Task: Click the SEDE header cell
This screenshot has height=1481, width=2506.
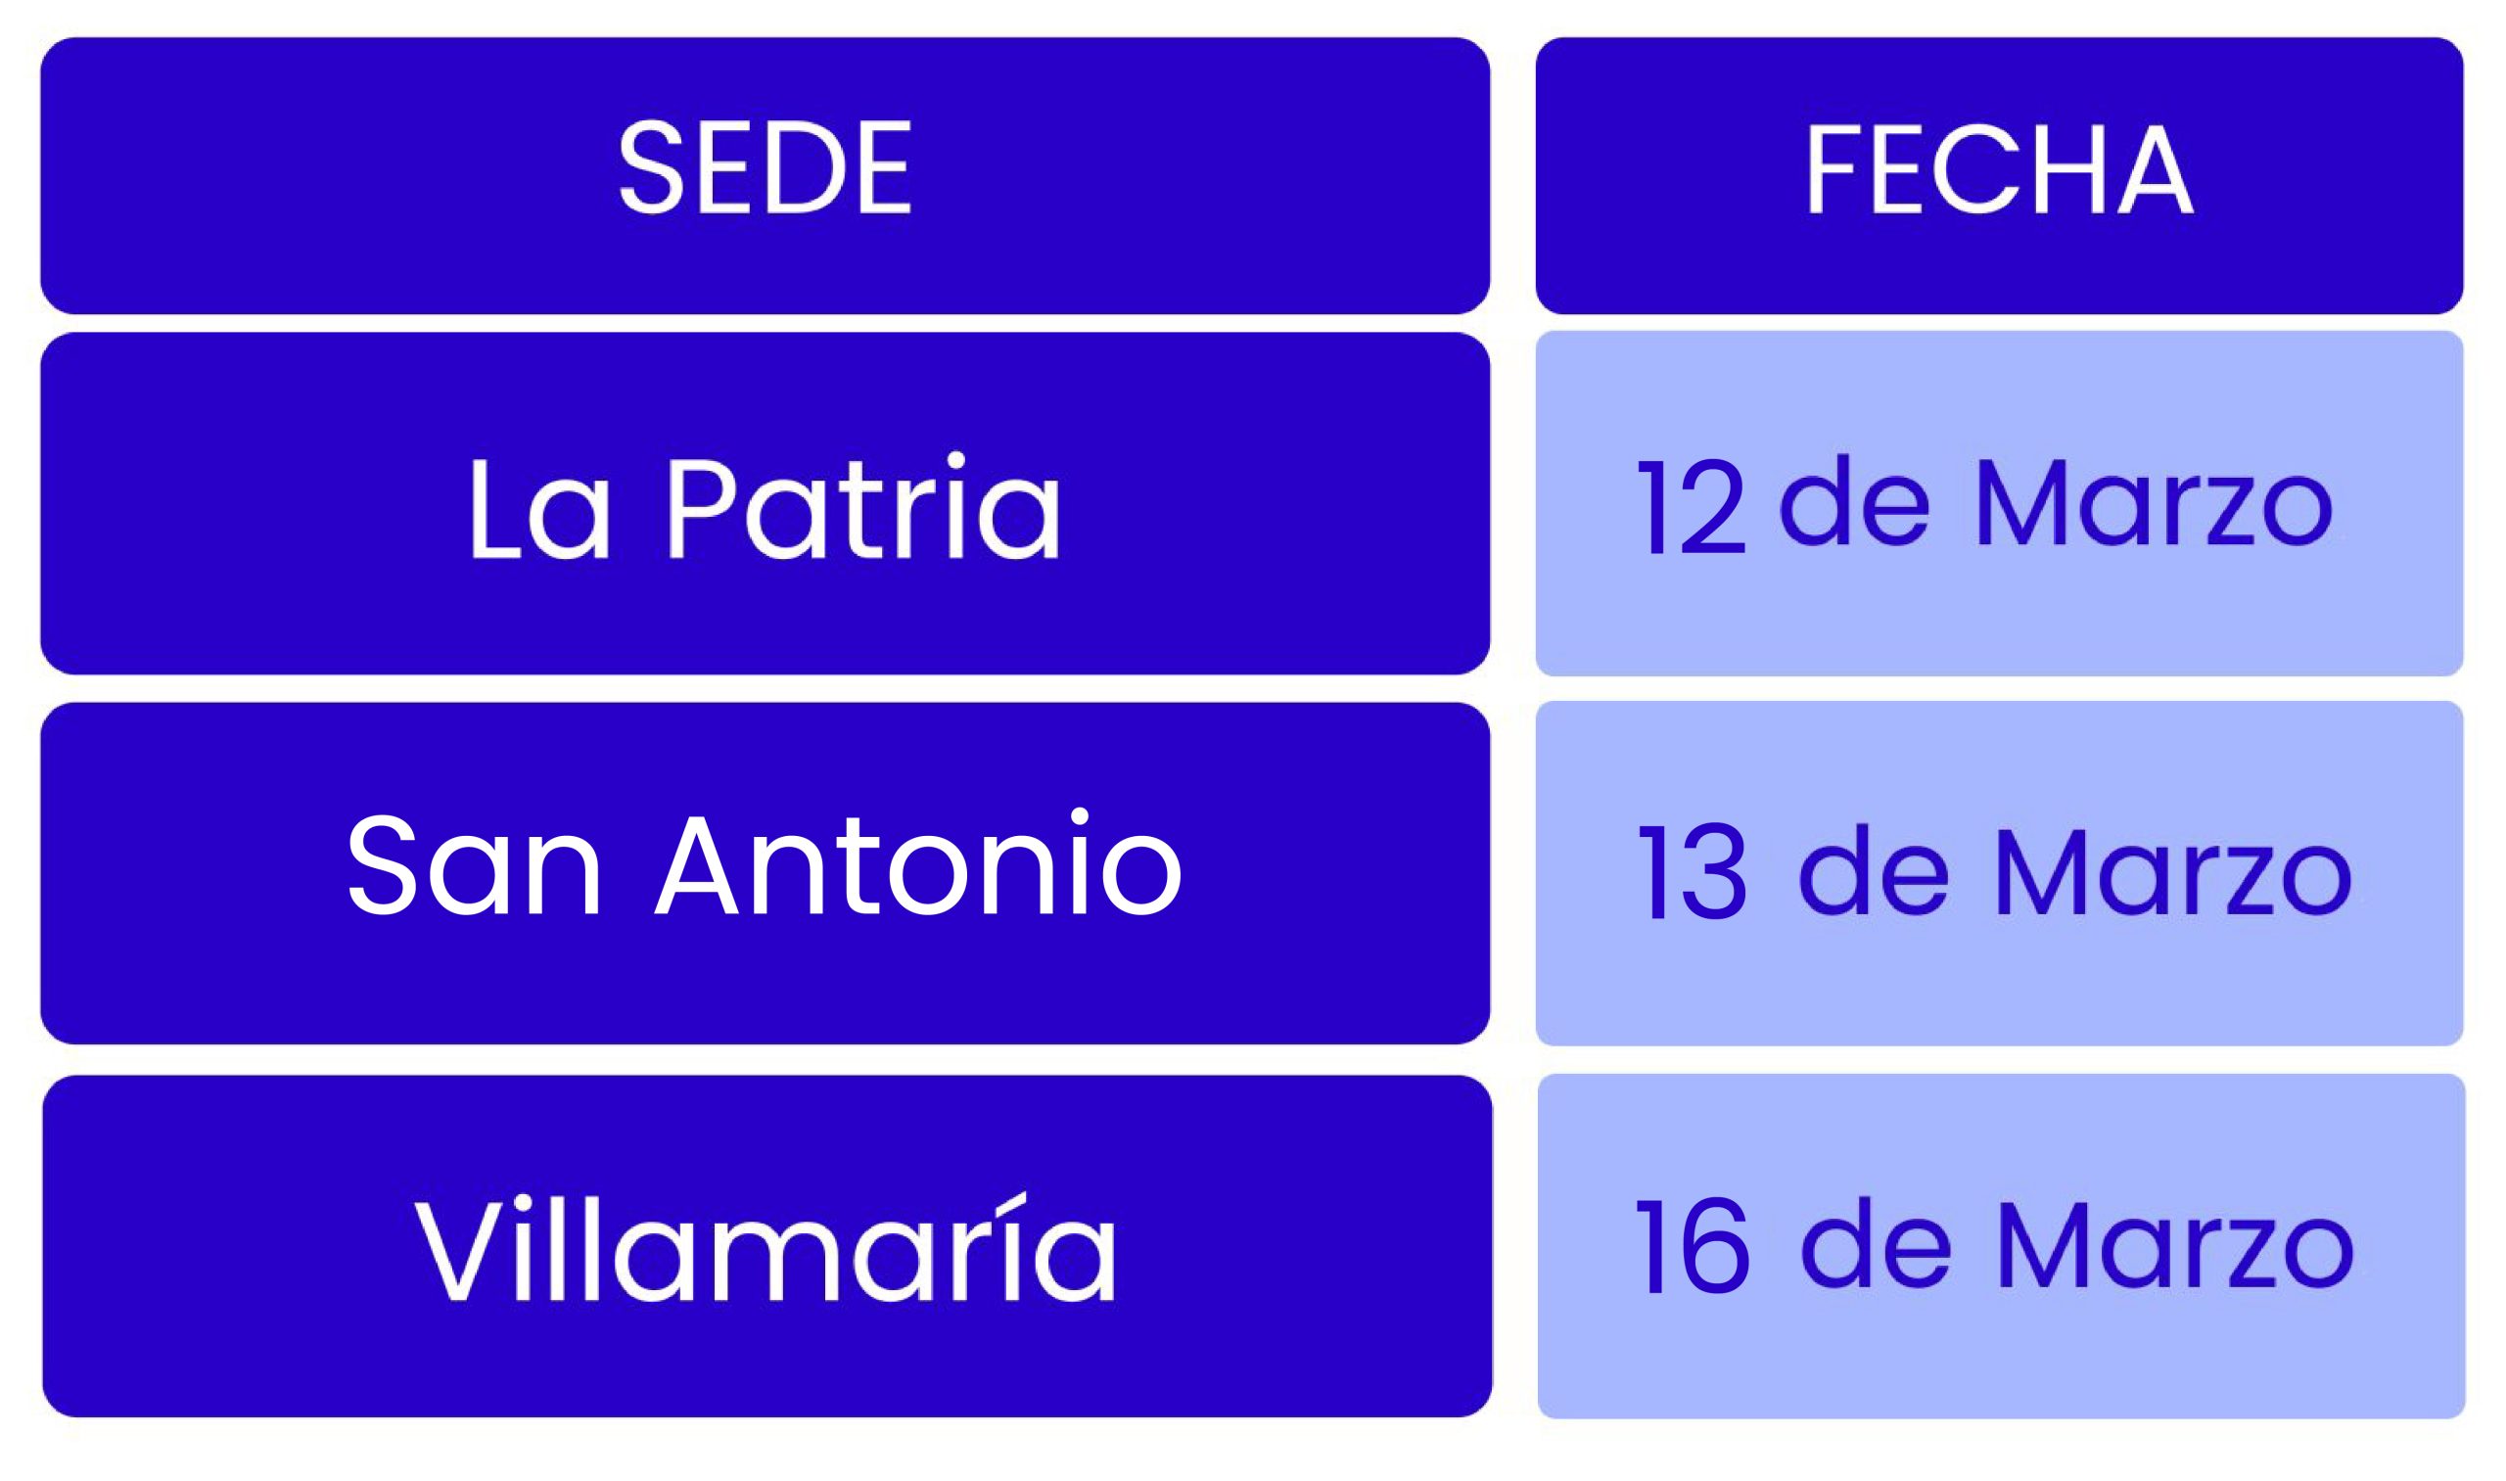Action: coord(765,174)
